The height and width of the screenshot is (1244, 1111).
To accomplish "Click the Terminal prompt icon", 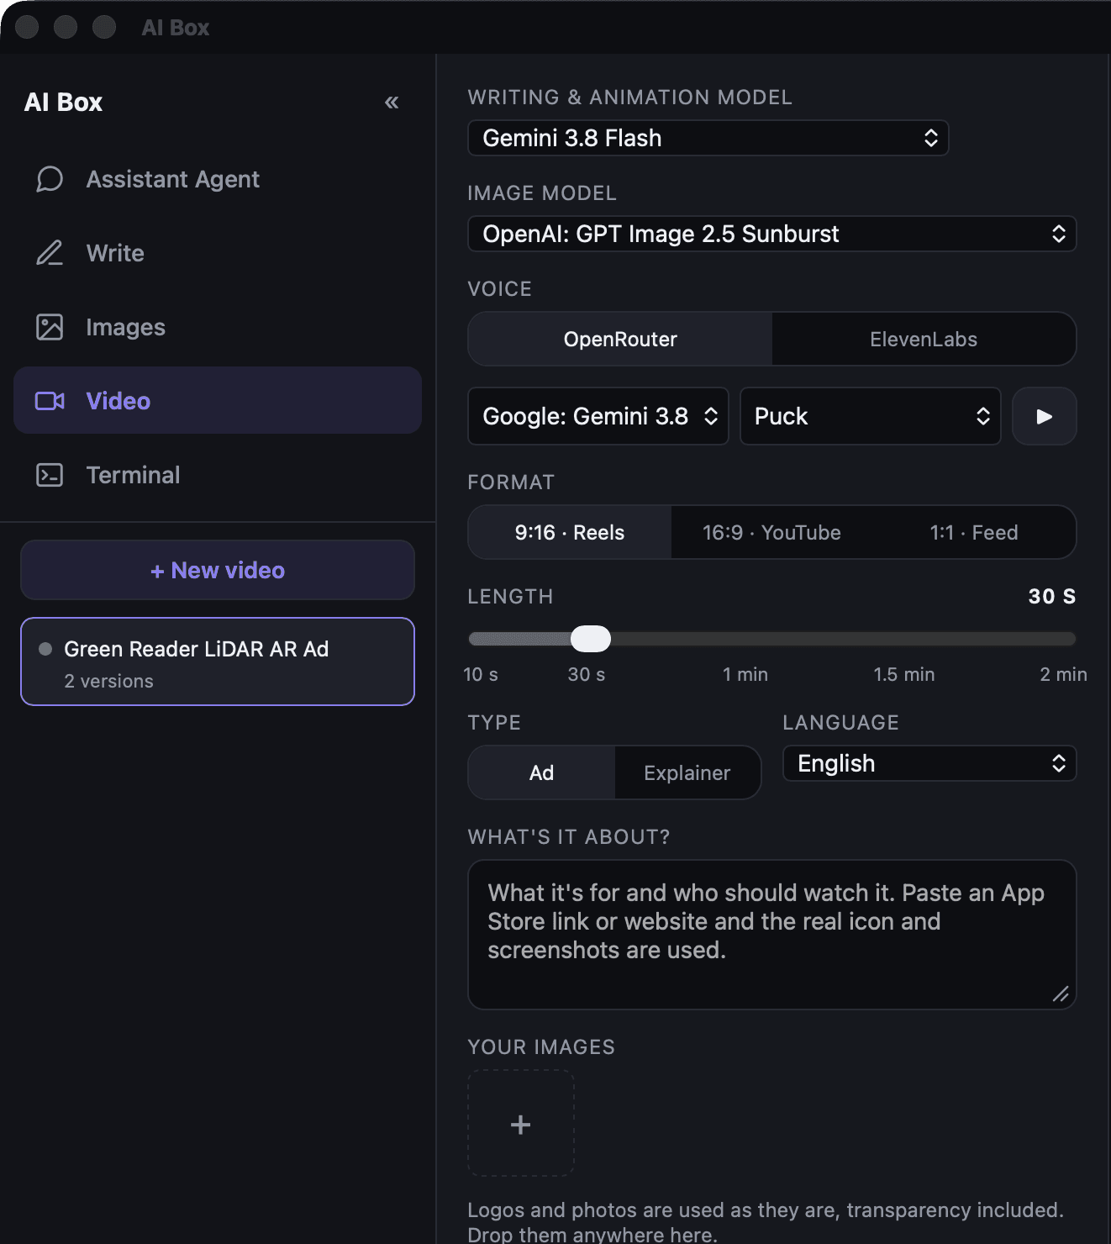I will pyautogui.click(x=50, y=475).
